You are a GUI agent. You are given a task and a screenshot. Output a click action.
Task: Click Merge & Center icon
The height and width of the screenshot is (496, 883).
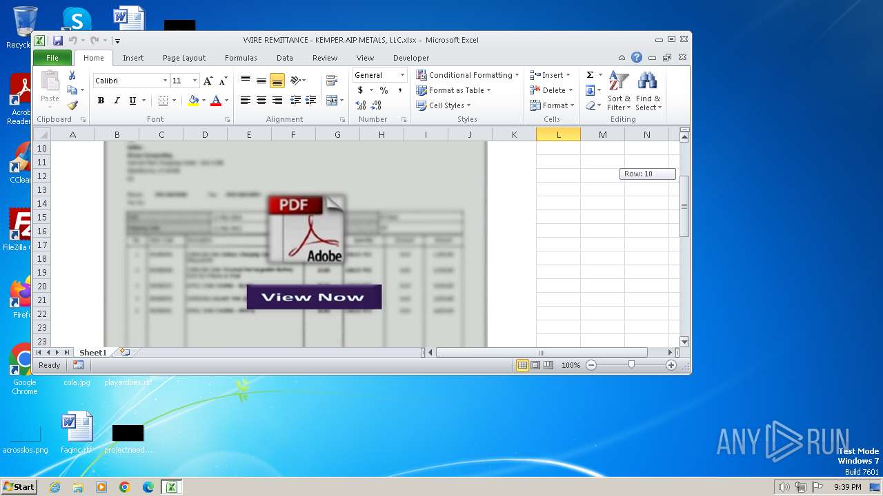[x=331, y=101]
